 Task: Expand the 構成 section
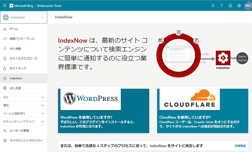click(x=24, y=105)
